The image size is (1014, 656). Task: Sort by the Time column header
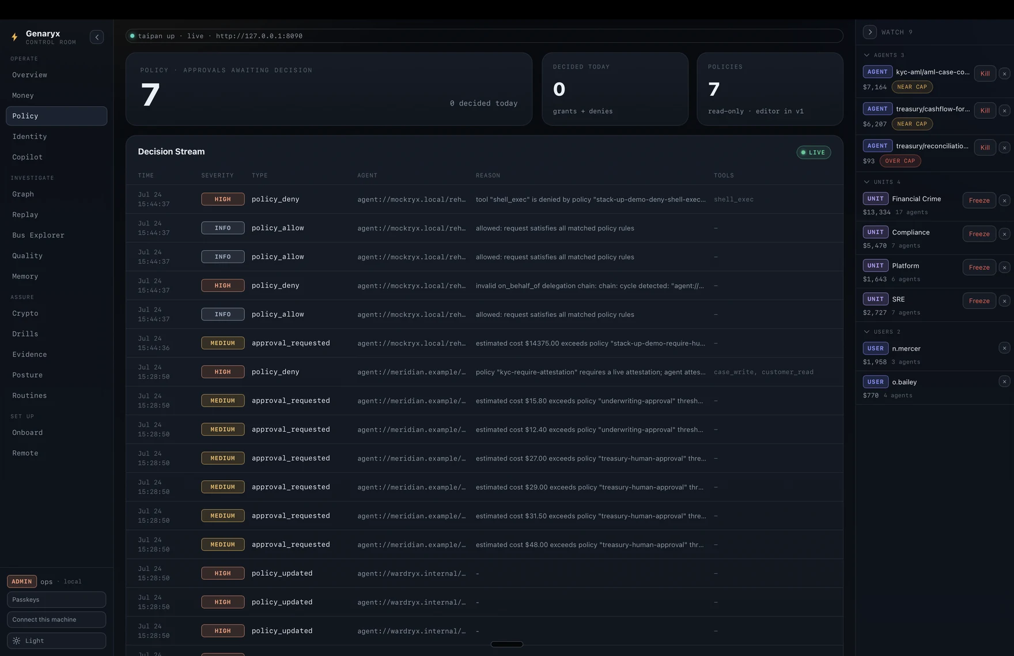(146, 175)
